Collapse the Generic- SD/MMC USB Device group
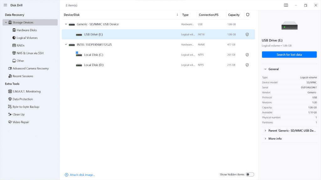This screenshot has width=321, height=180. coord(66,24)
